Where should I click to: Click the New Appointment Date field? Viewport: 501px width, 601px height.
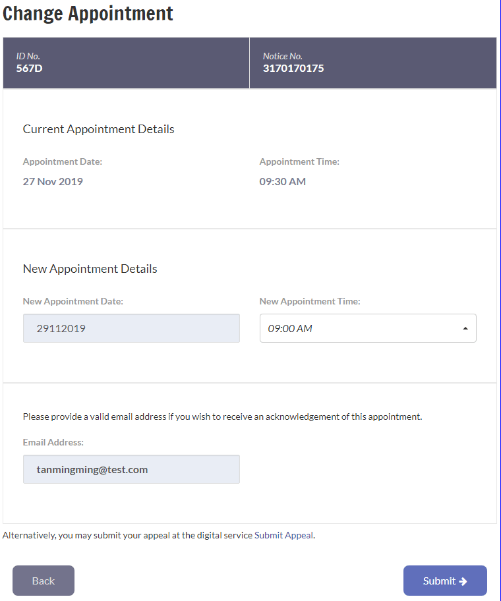tap(131, 328)
